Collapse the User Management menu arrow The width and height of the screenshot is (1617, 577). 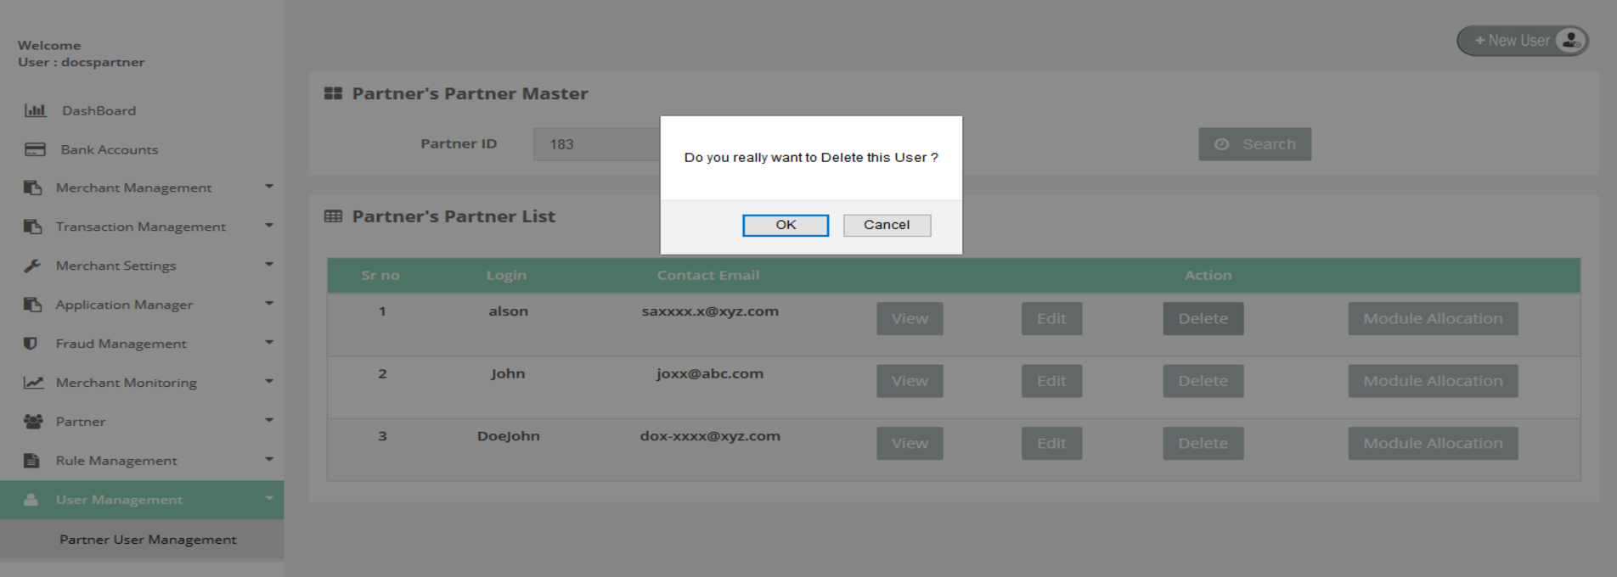[x=269, y=499]
